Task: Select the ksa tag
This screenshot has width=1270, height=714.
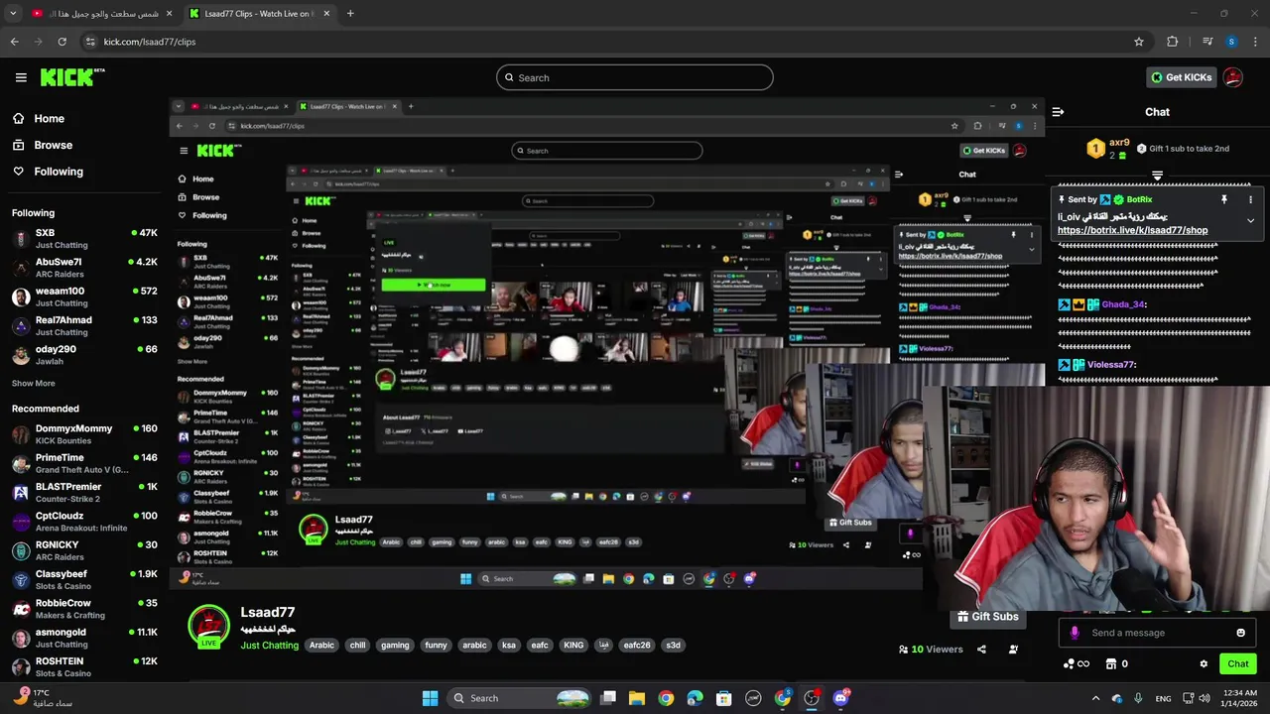Action: [509, 645]
